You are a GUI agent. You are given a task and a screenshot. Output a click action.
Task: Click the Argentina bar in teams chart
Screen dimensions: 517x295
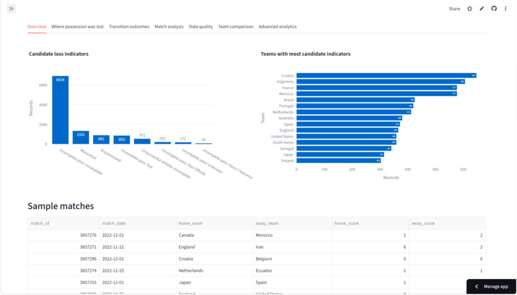[381, 81]
